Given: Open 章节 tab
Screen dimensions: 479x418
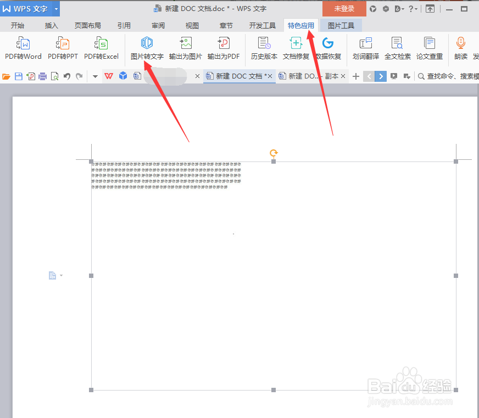Looking at the screenshot, I should pyautogui.click(x=226, y=26).
